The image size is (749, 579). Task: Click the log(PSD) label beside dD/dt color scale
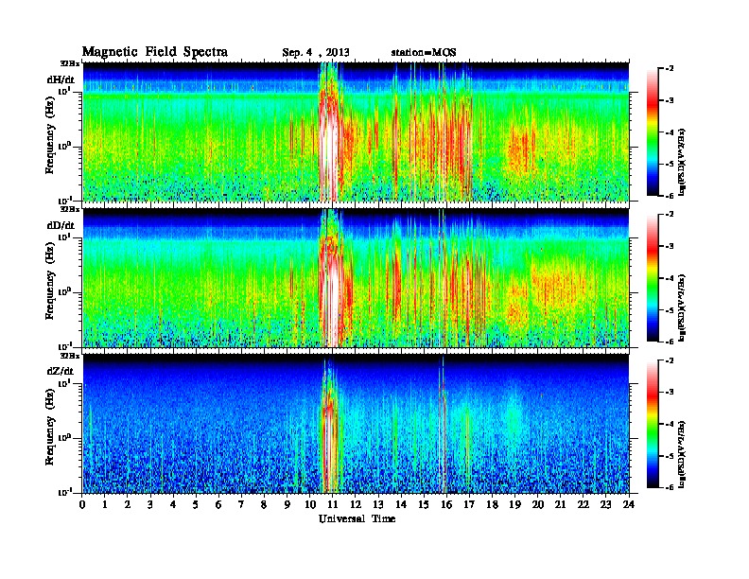[682, 307]
